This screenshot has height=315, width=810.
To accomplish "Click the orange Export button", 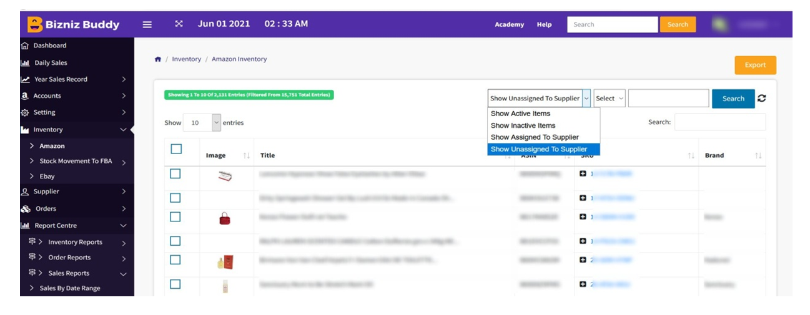I will pyautogui.click(x=755, y=65).
